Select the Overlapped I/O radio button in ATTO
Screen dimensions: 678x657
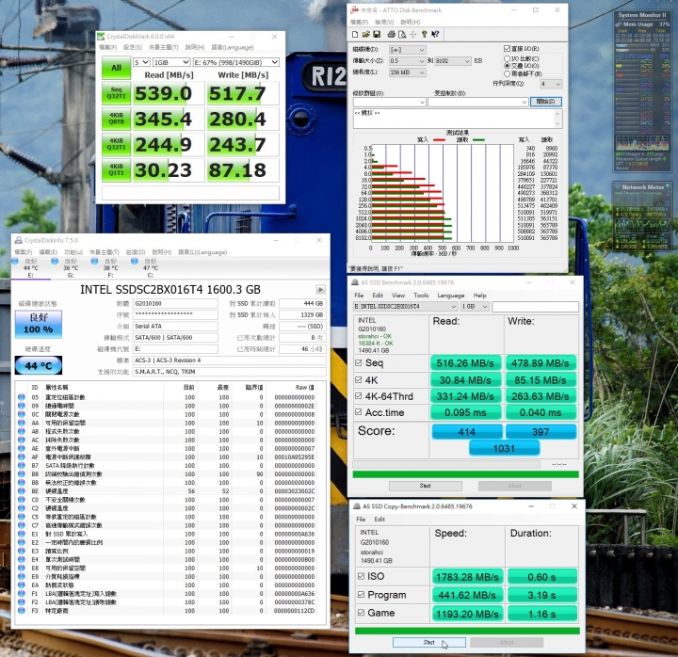[x=507, y=66]
